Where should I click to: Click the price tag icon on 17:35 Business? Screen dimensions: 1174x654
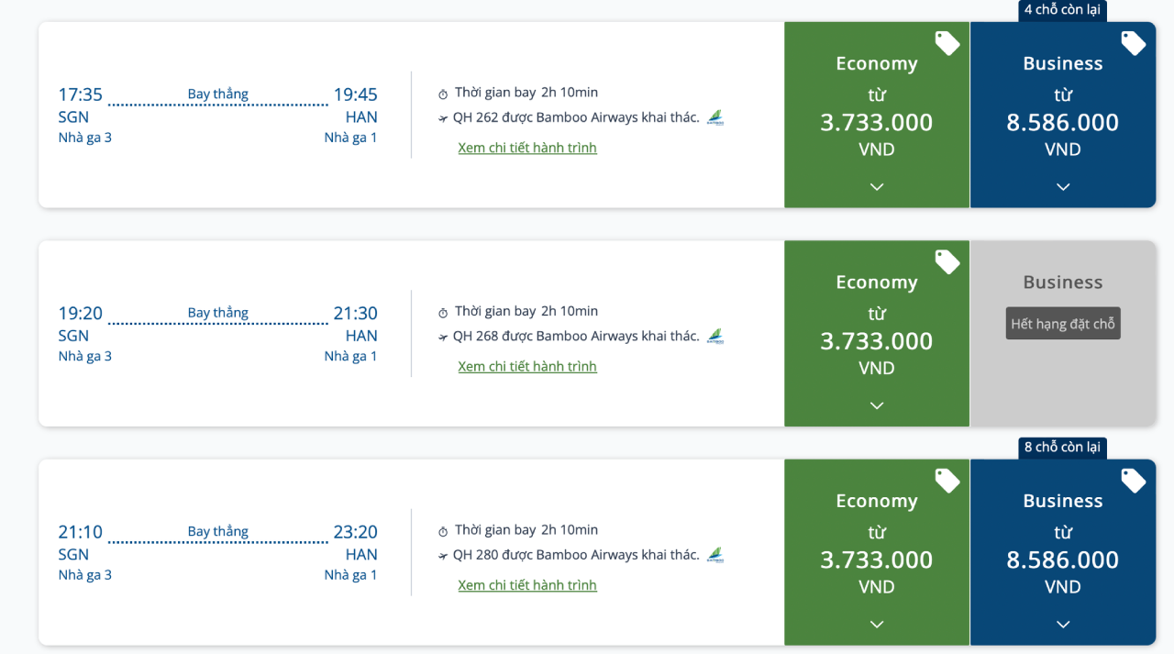(1133, 43)
